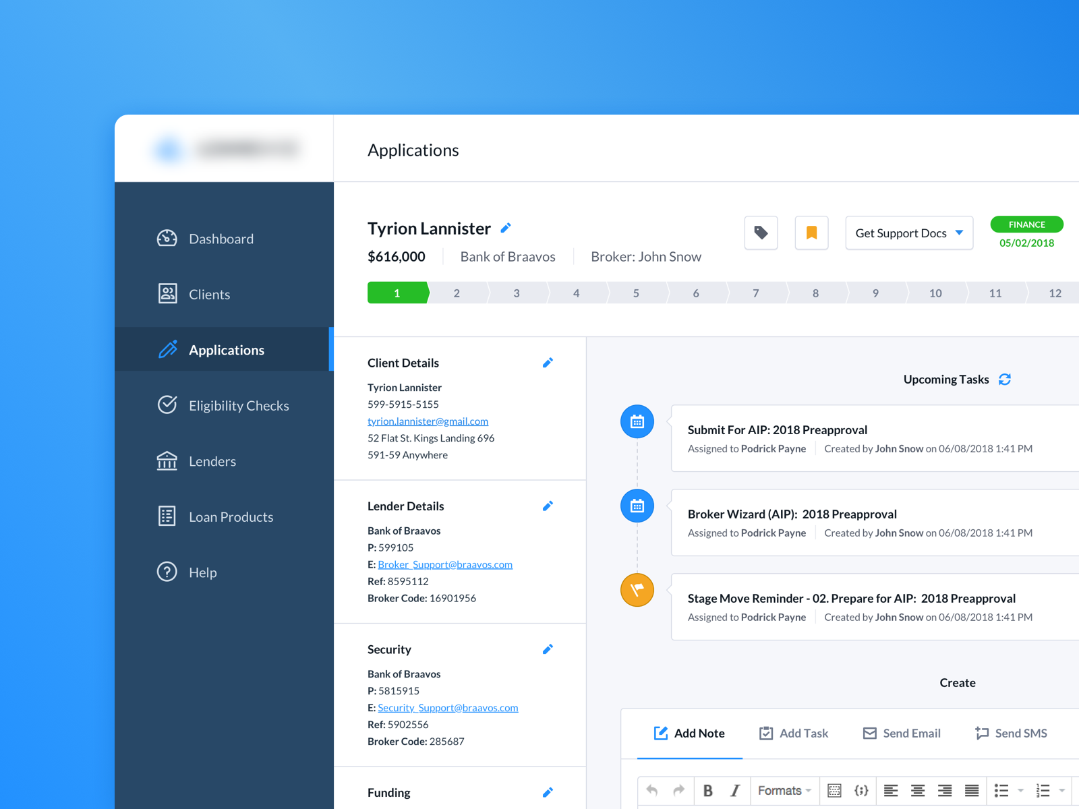Edit the Lender Details section
1079x809 pixels.
tap(548, 506)
